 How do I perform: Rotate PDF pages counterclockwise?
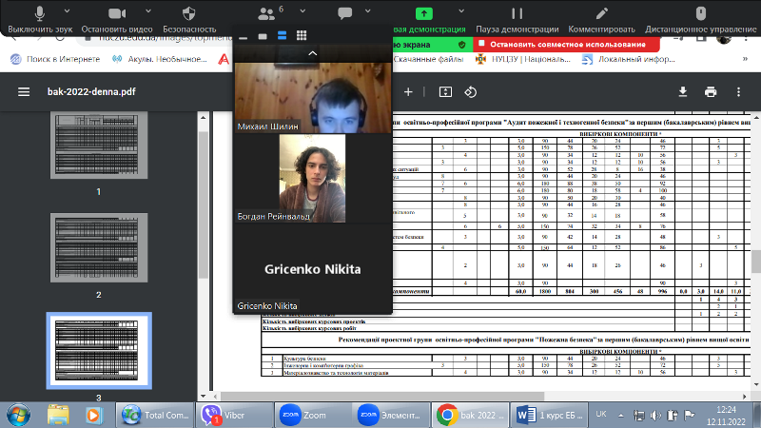(x=470, y=92)
